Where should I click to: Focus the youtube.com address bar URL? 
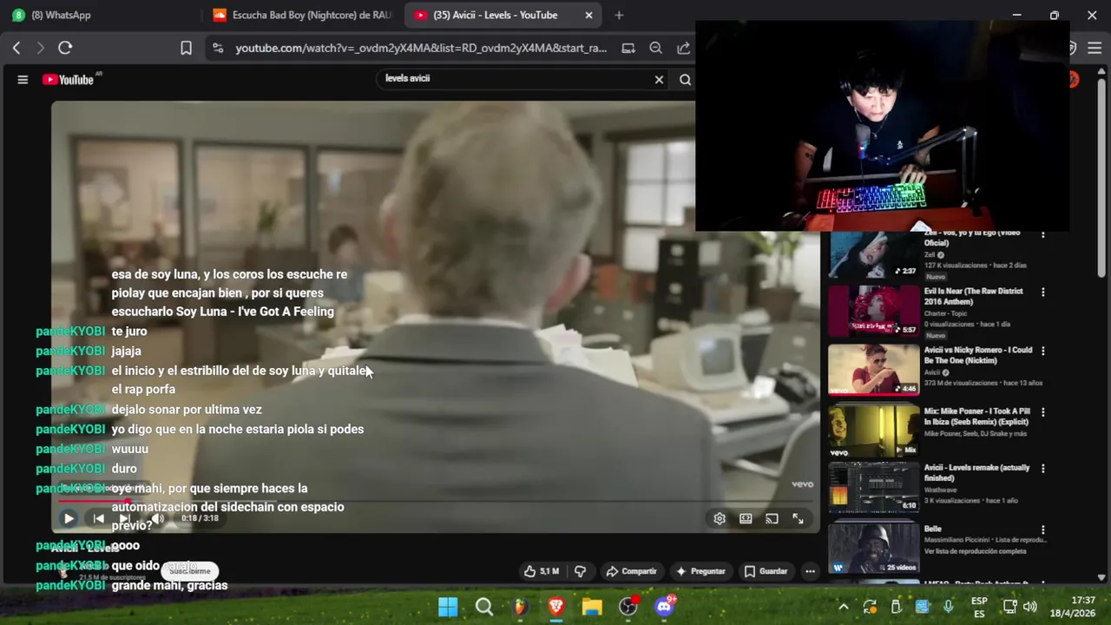[x=421, y=48]
